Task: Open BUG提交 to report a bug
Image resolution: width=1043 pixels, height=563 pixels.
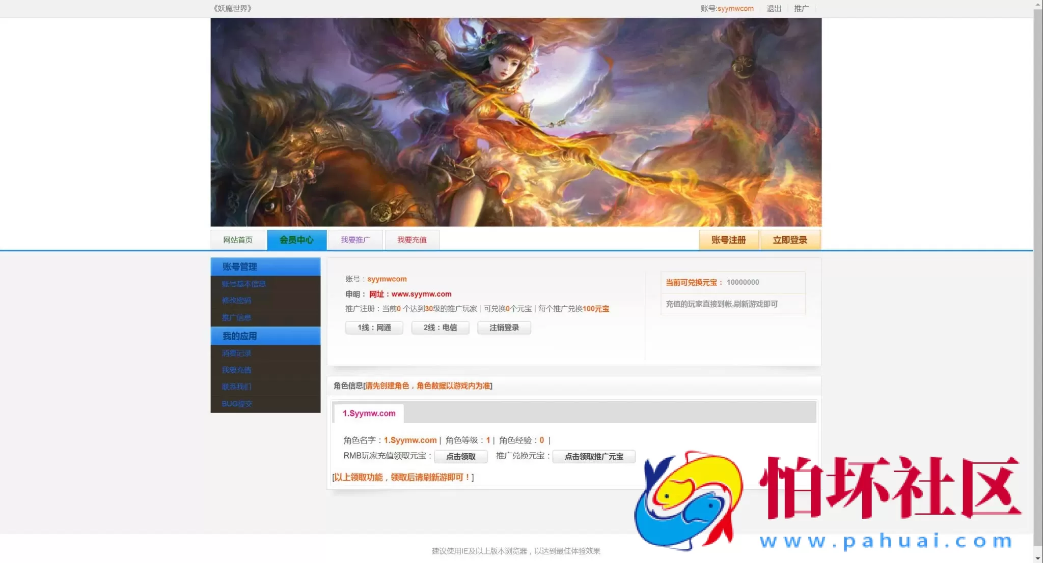Action: (x=237, y=403)
